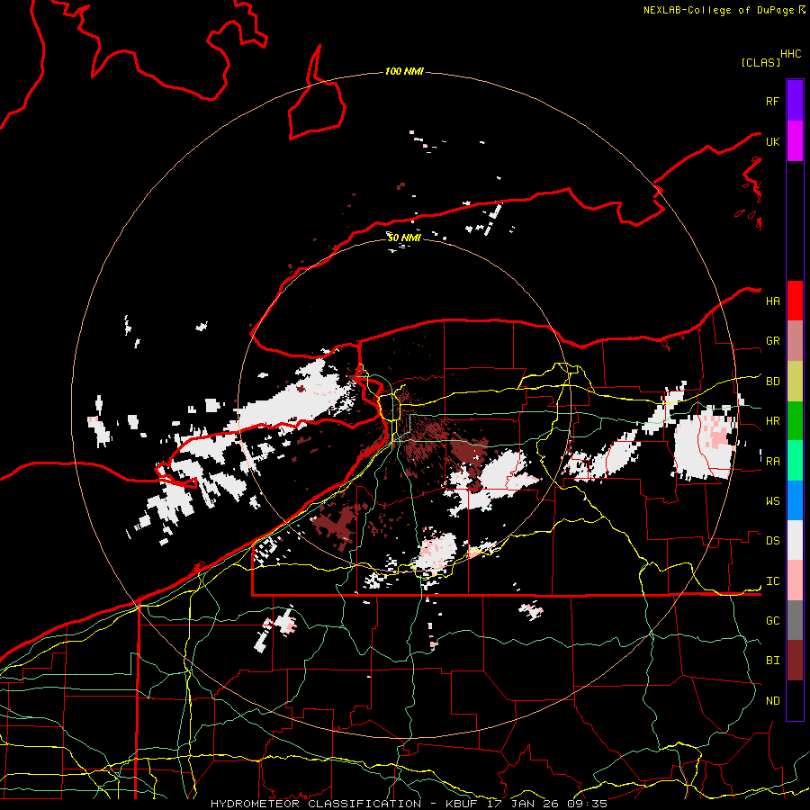Screen dimensions: 810x810
Task: Click the HHC title above the legend
Action: pos(790,54)
